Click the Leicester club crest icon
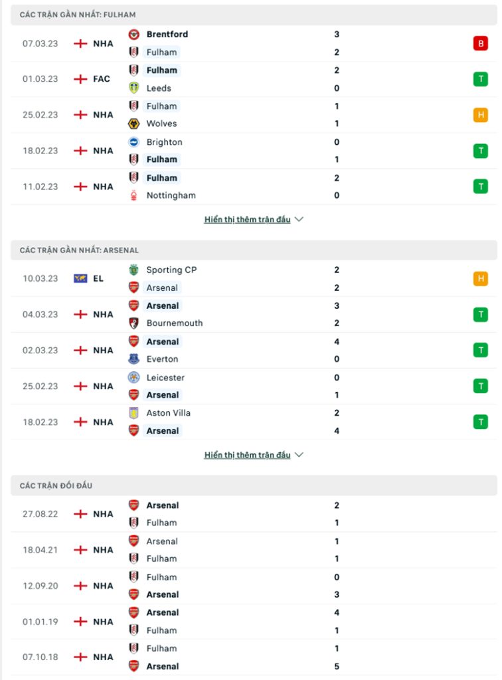502x680 pixels. [x=134, y=377]
